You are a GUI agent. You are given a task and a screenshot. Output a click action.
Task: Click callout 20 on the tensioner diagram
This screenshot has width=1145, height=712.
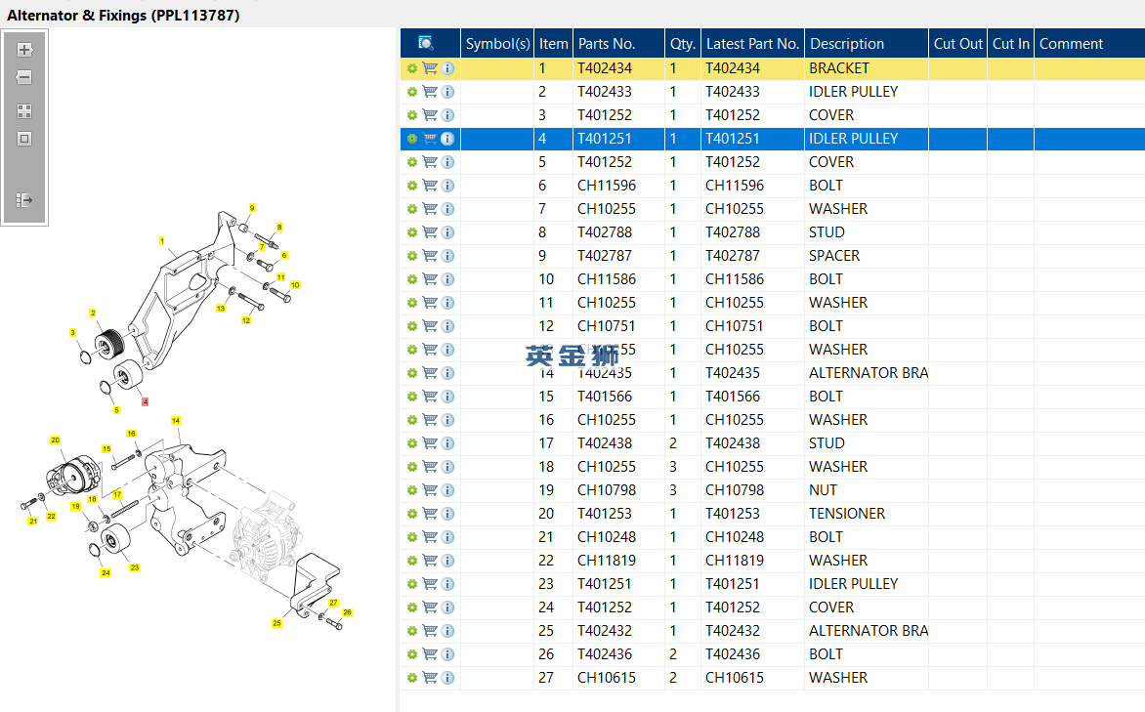pyautogui.click(x=56, y=440)
